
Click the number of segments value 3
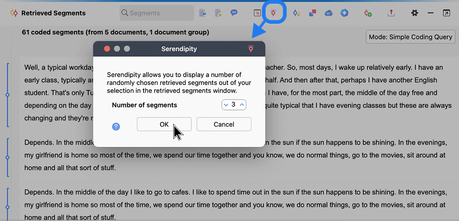pyautogui.click(x=233, y=105)
